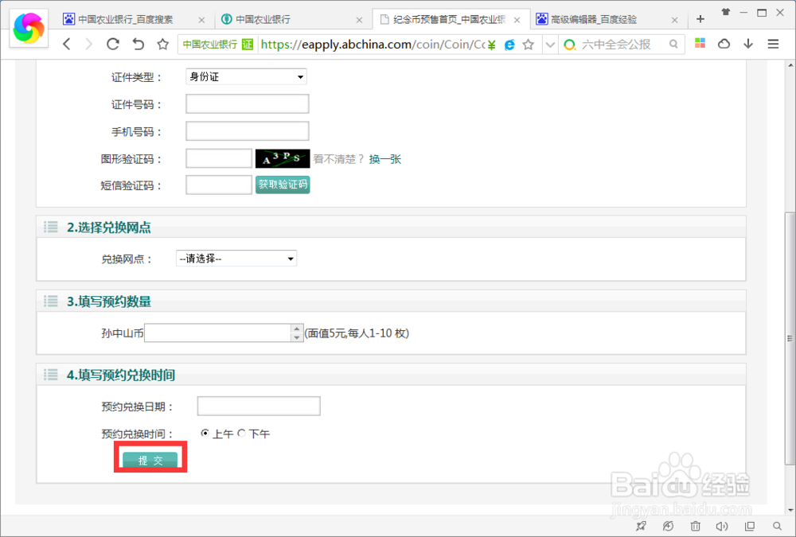The image size is (796, 537).
Task: Increase 孙中山币 quantity with up arrow
Action: coord(297,329)
